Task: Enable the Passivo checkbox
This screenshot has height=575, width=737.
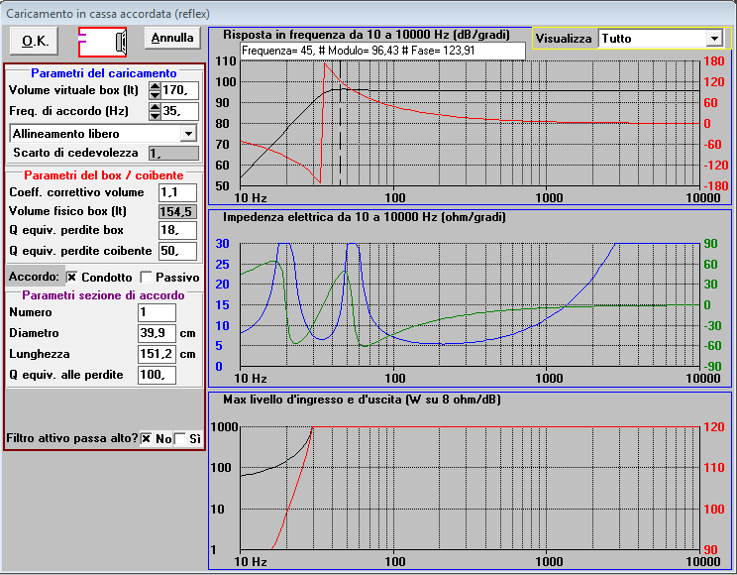Action: coord(146,278)
